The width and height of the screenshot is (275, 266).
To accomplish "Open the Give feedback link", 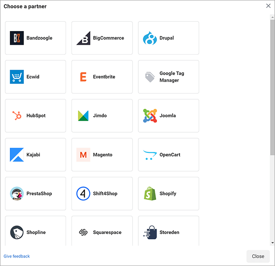I will pos(17,256).
